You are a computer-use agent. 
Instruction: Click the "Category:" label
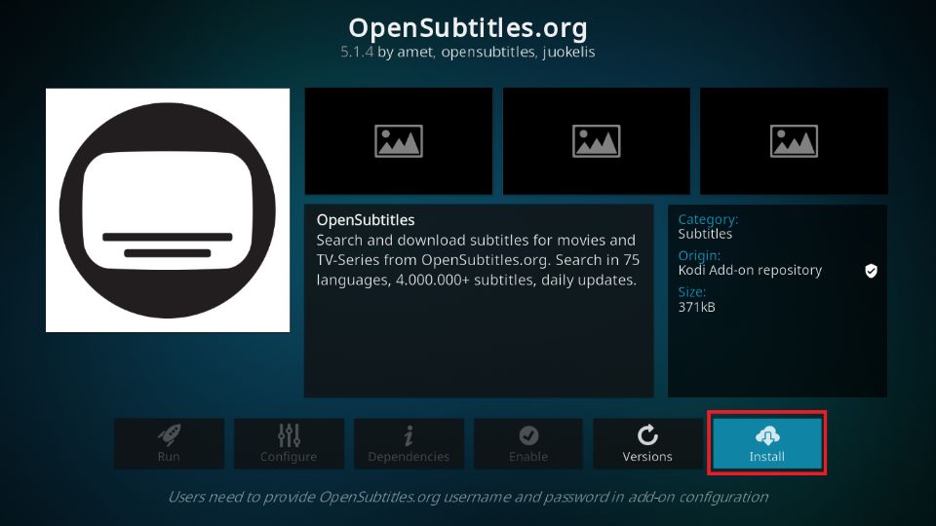coord(708,219)
